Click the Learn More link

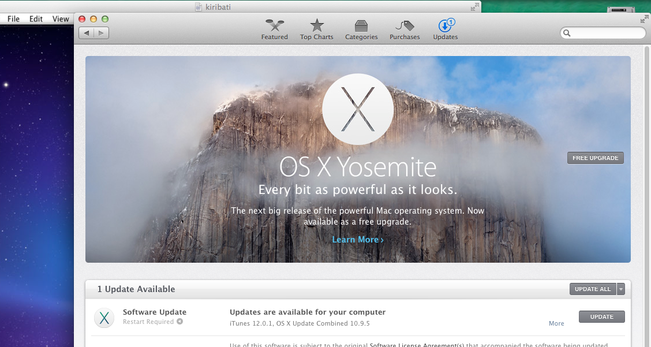[x=358, y=239]
